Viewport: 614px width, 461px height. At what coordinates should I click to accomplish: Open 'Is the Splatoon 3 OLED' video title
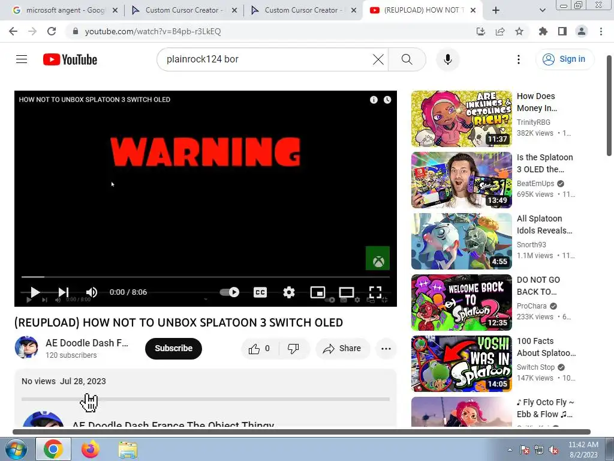pyautogui.click(x=544, y=163)
